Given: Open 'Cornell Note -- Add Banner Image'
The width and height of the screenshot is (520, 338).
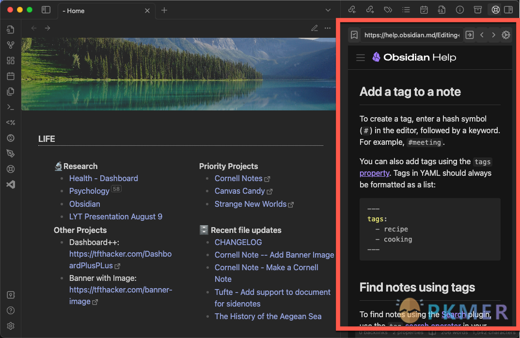Looking at the screenshot, I should pos(274,255).
